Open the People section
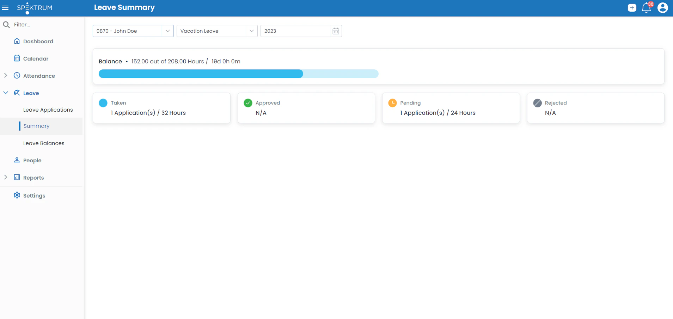 coord(32,160)
